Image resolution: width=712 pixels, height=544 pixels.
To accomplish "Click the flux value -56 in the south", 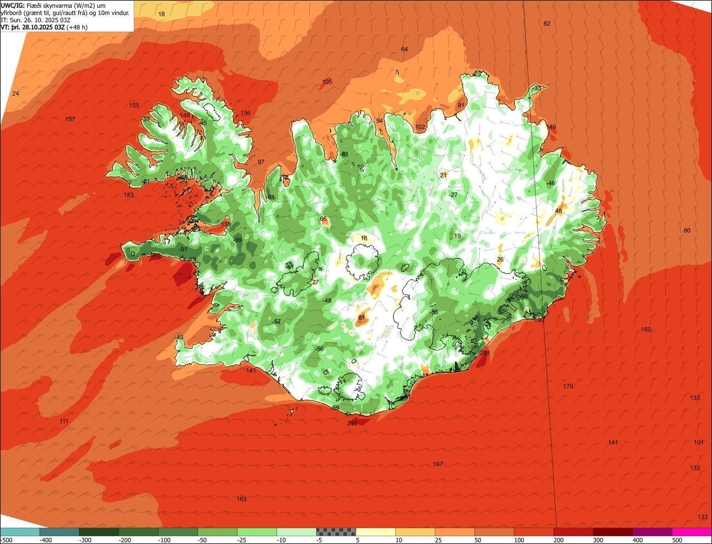I will [319, 349].
